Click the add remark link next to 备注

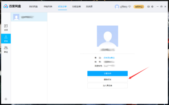pos(109,58)
